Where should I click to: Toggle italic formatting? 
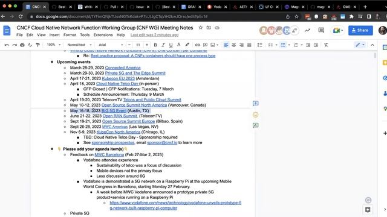click(163, 45)
